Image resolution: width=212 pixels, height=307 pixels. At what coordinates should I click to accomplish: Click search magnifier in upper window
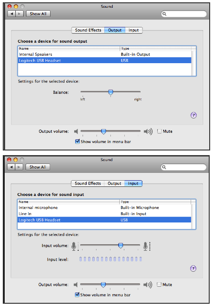164,14
